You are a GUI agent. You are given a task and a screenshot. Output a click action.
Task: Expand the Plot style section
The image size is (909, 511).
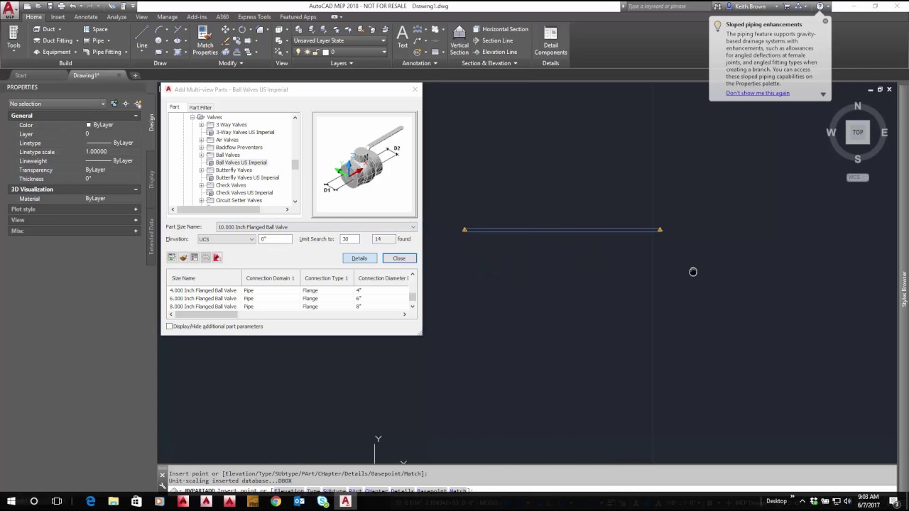coord(136,209)
